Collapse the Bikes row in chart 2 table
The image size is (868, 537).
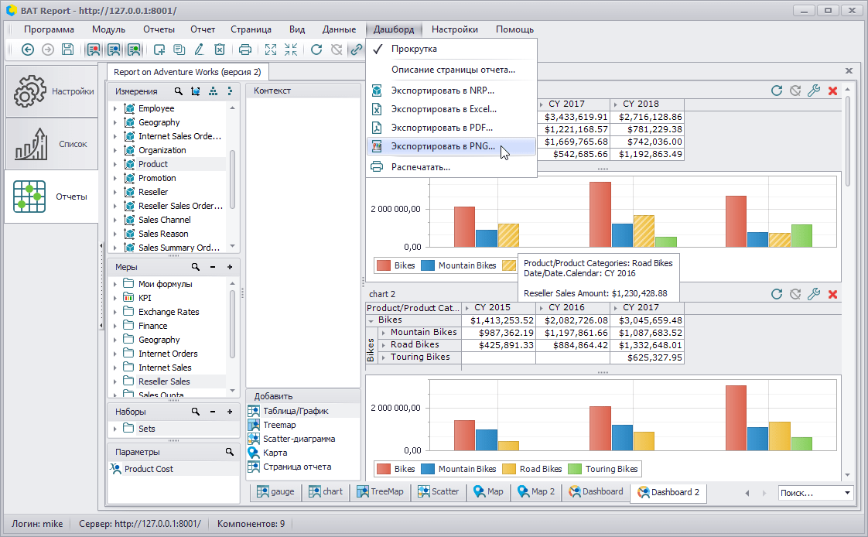tap(371, 320)
